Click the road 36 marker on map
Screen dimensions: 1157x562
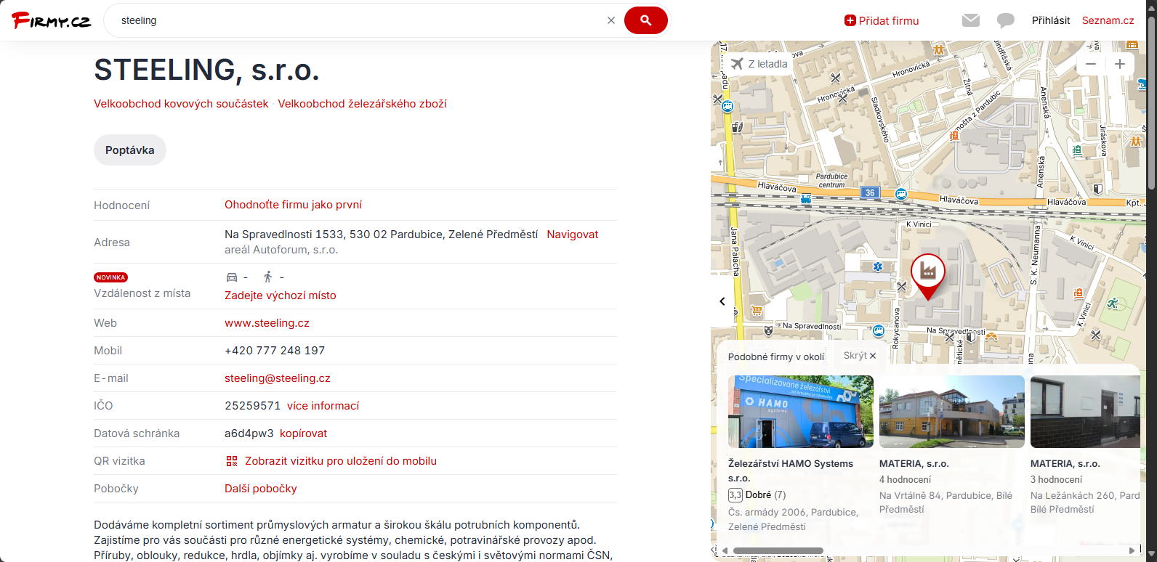(870, 192)
